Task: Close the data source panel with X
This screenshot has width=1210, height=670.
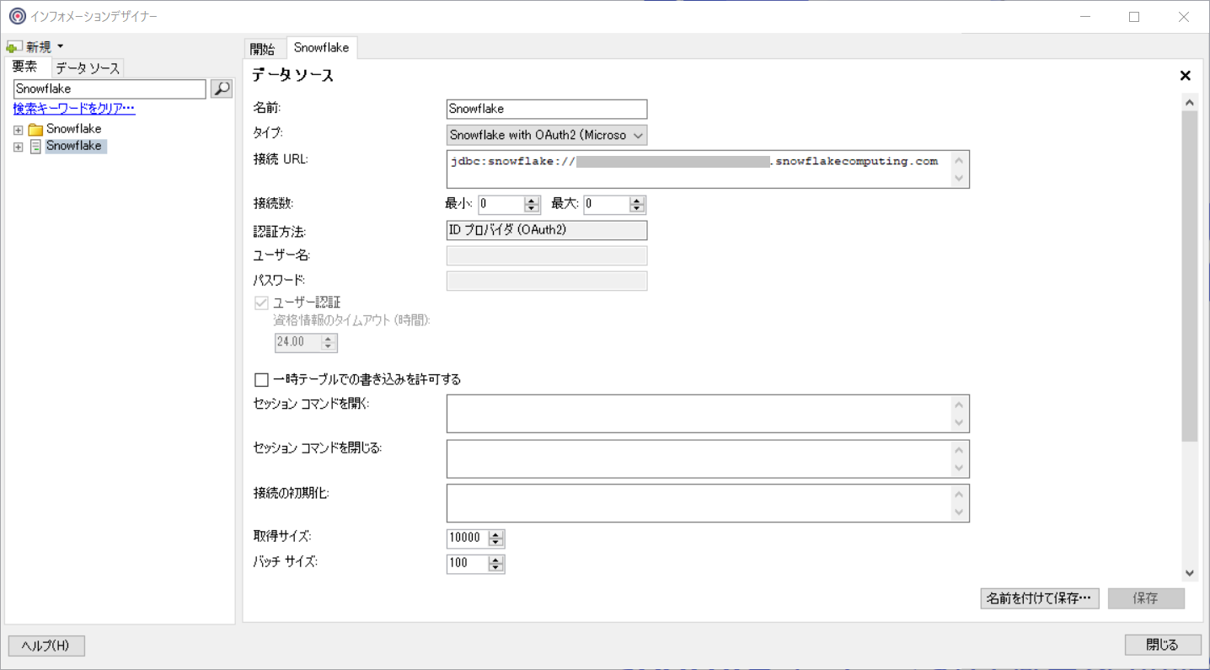Action: point(1185,76)
